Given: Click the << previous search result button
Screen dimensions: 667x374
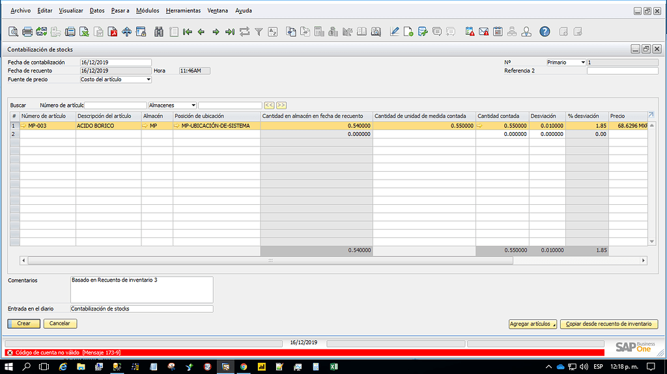Looking at the screenshot, I should [x=269, y=105].
